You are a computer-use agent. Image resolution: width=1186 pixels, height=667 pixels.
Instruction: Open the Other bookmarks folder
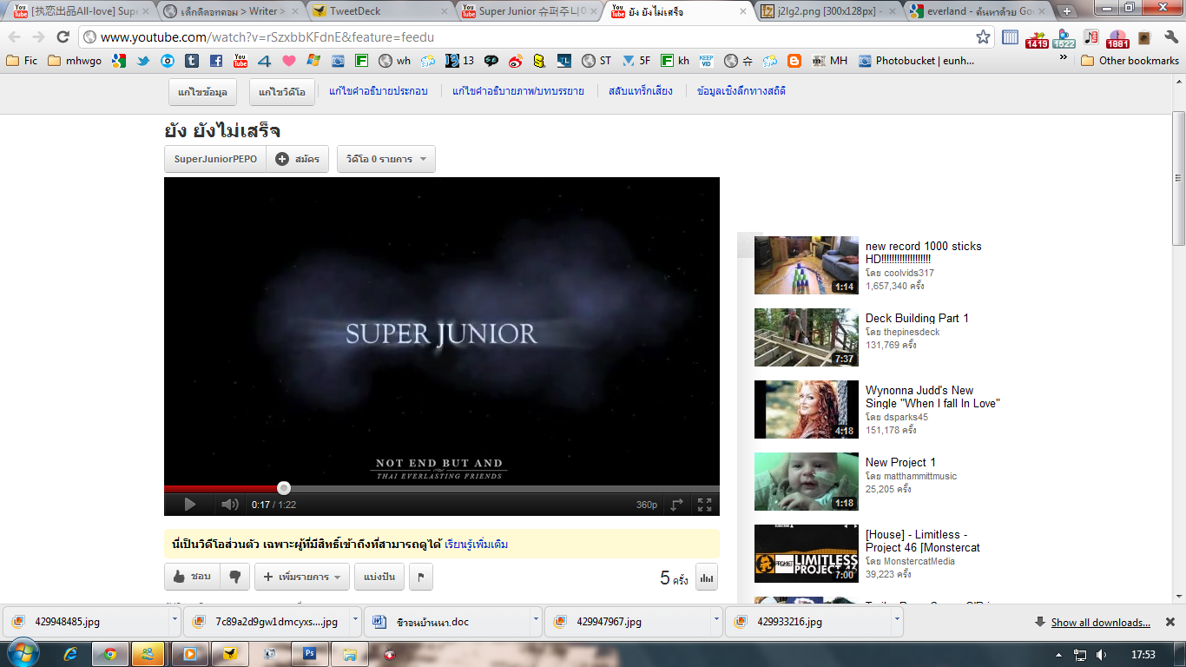(x=1130, y=61)
